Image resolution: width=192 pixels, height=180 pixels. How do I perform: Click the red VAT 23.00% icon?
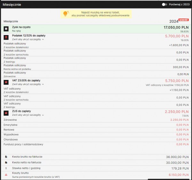[6, 82]
